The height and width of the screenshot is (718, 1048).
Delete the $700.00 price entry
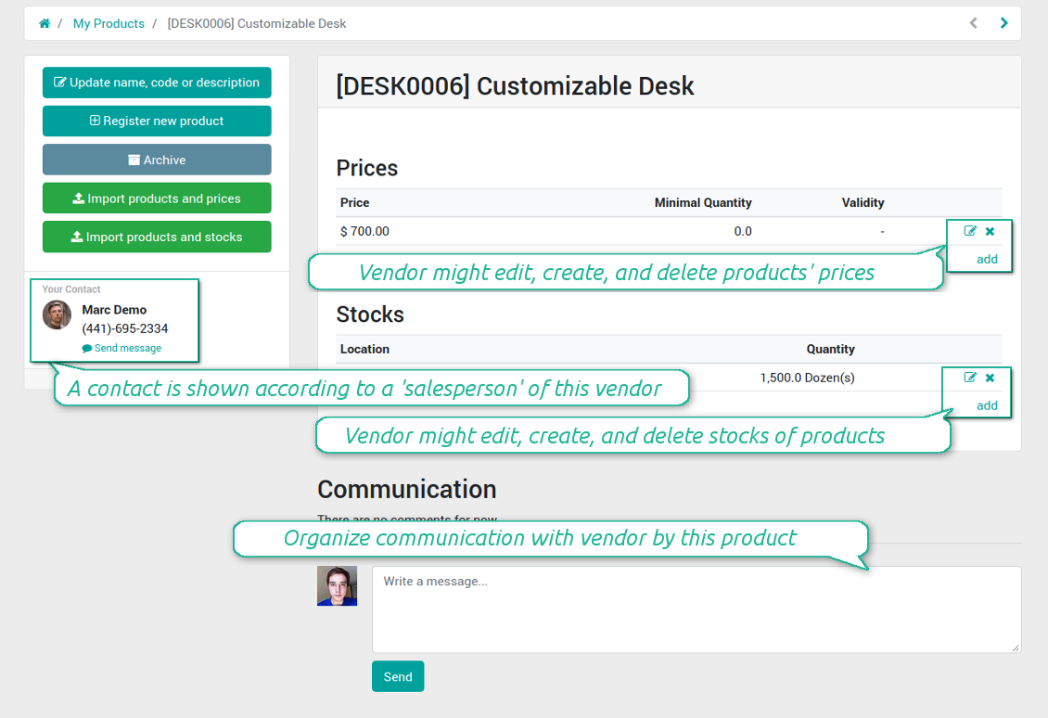click(x=988, y=231)
